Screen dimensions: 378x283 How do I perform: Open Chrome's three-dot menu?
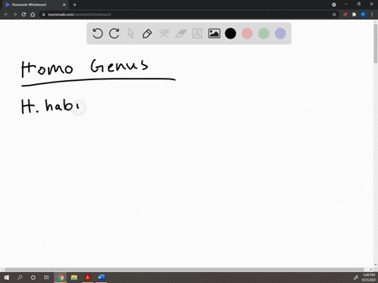(372, 14)
